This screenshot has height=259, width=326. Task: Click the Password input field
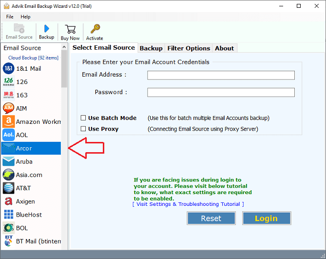221,92
